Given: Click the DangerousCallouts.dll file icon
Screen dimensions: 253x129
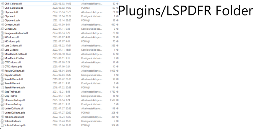Looking at the screenshot, I should click(x=2, y=33).
